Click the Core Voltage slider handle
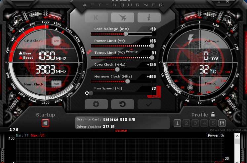This screenshot has width=247, height=163. tap(126, 34)
